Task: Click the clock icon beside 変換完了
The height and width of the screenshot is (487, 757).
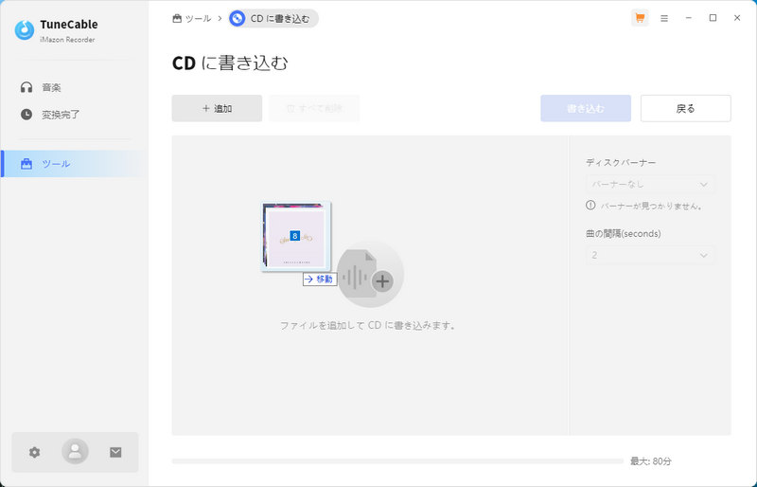Action: coord(26,115)
